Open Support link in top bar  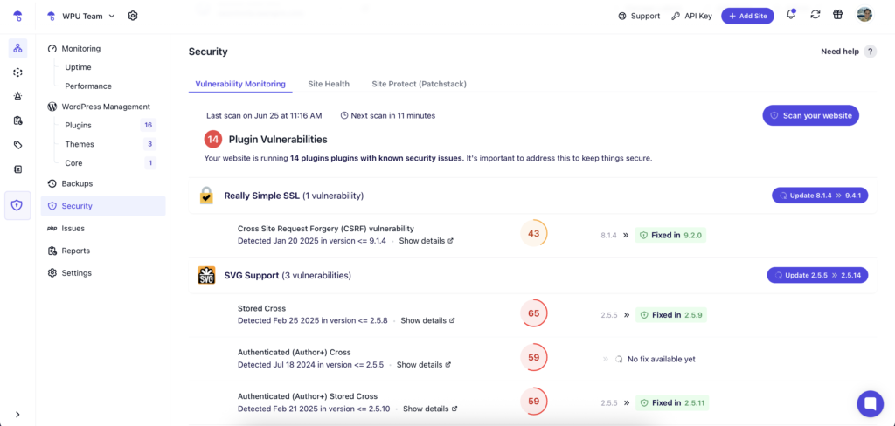(639, 16)
